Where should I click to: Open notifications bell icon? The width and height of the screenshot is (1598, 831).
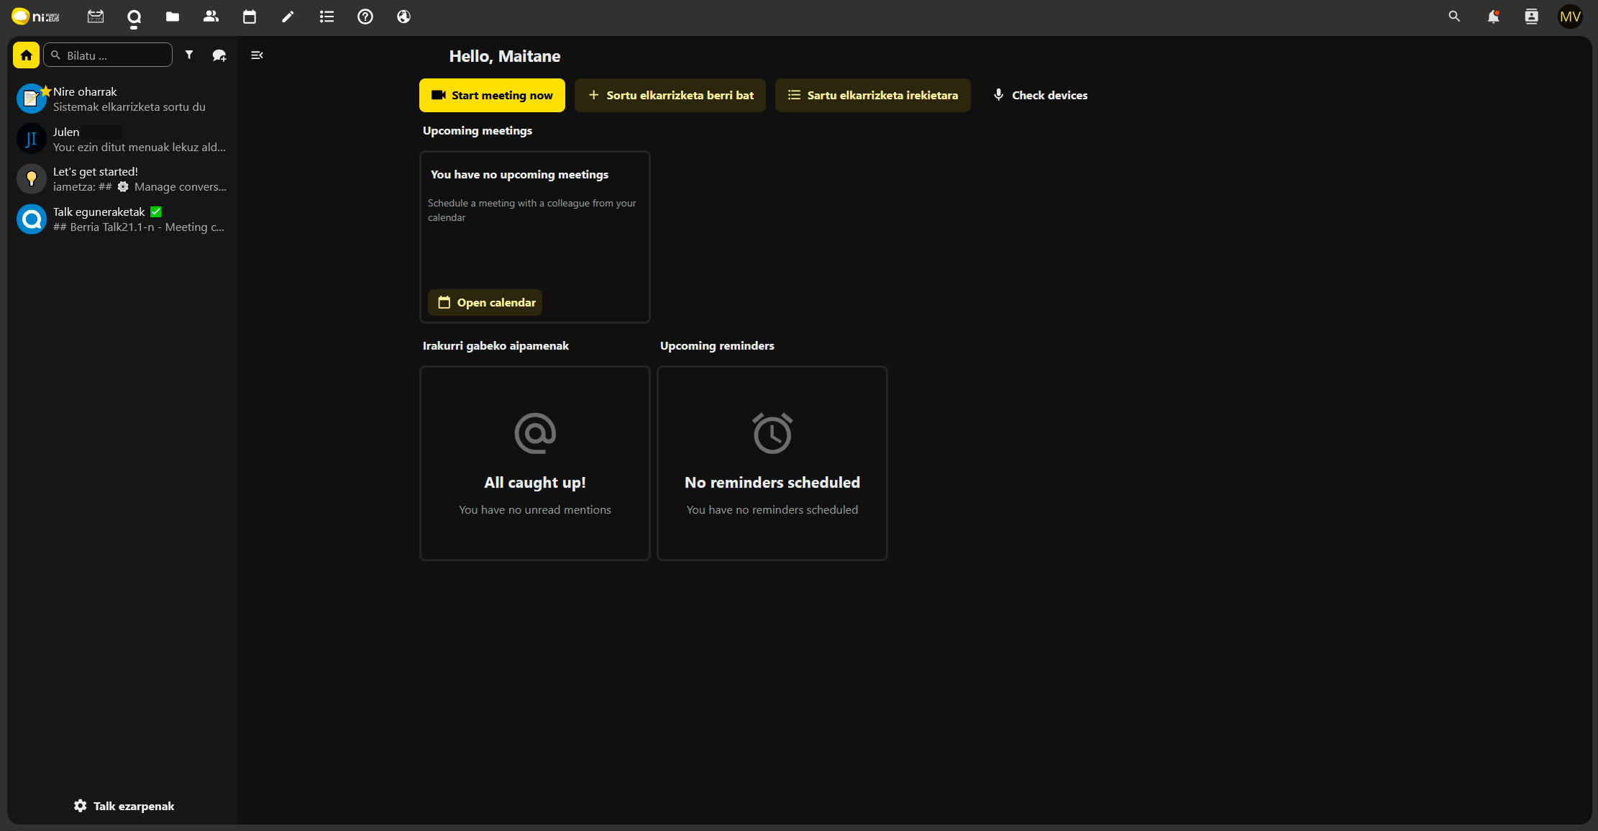(1493, 17)
